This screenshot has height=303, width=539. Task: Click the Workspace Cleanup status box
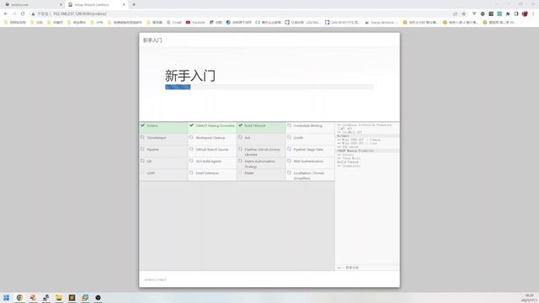191,137
